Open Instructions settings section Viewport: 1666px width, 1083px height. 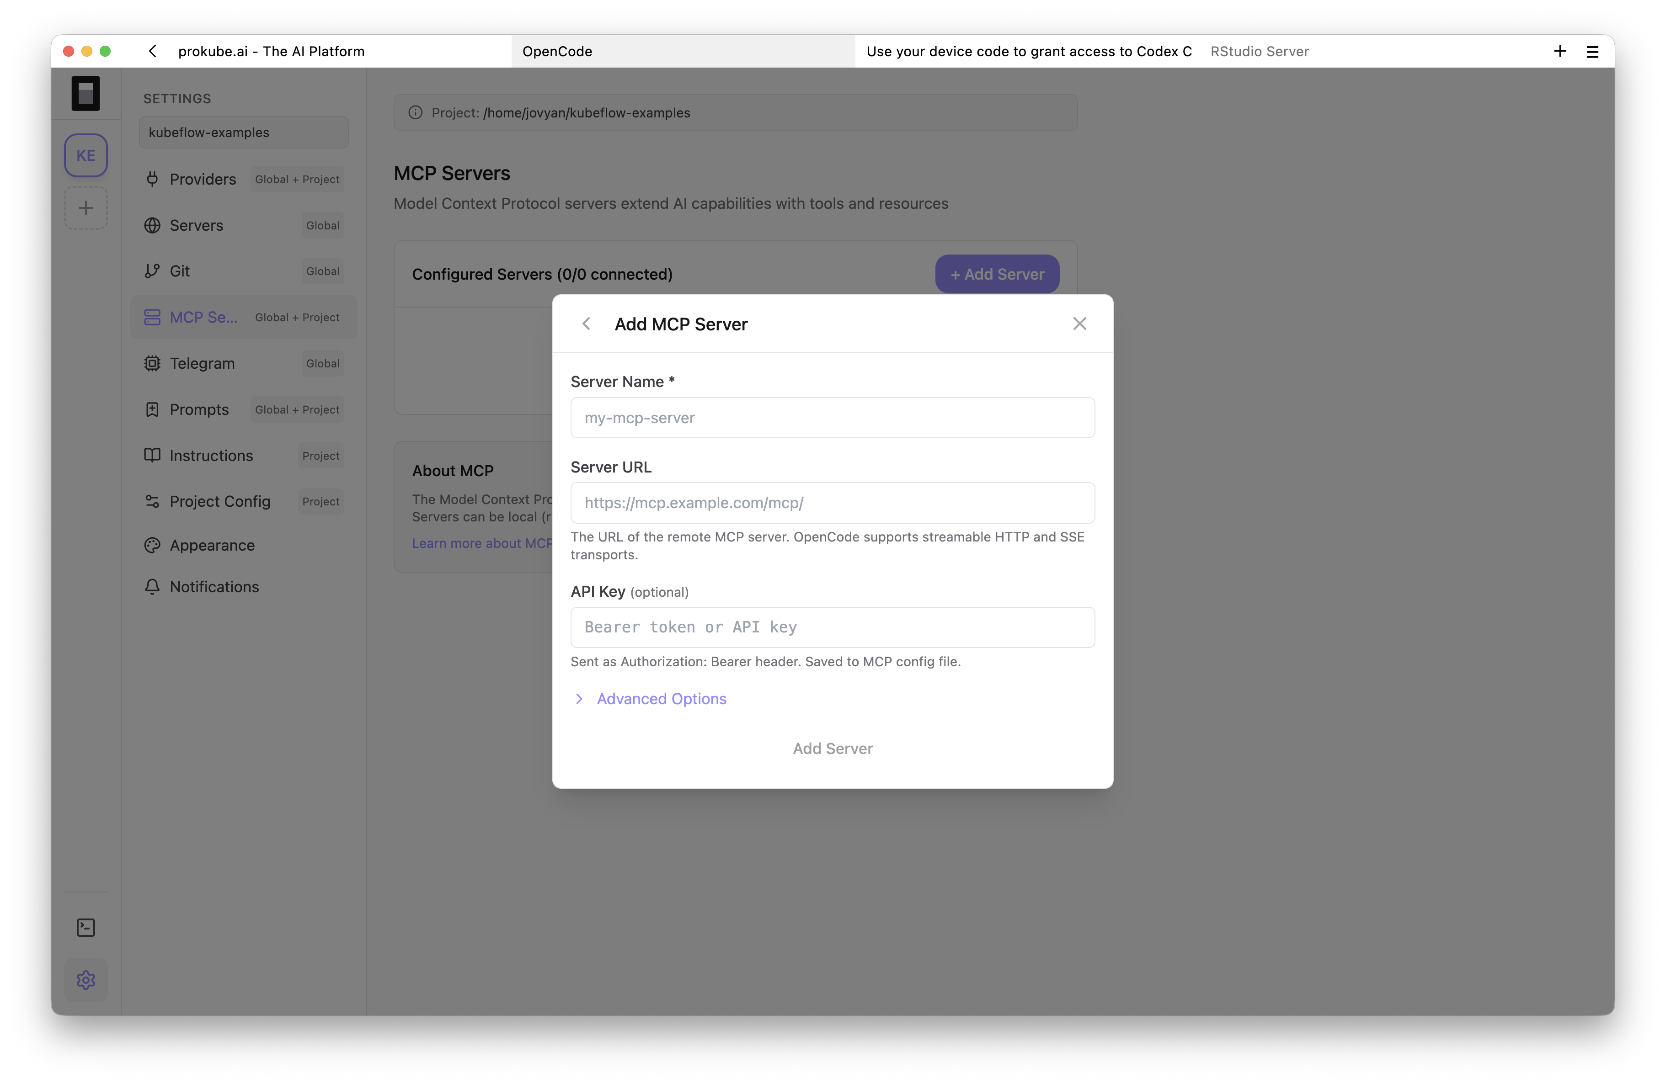pyautogui.click(x=244, y=456)
